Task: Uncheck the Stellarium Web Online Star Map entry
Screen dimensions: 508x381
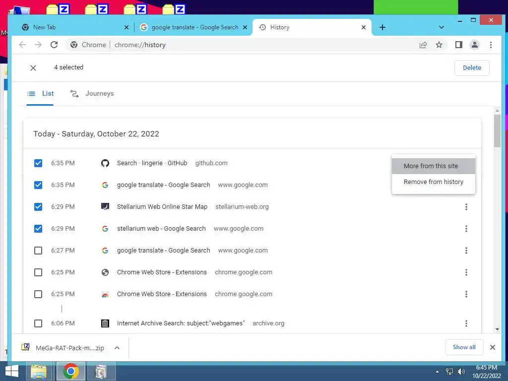Action: (x=38, y=207)
